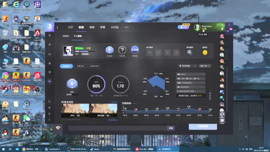
Task: Click the 3.16 peak point on chart
Action: tap(189, 108)
